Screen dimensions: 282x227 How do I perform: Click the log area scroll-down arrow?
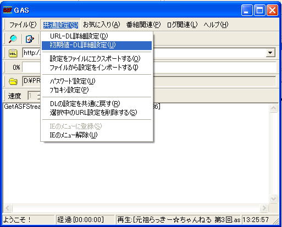273,198
